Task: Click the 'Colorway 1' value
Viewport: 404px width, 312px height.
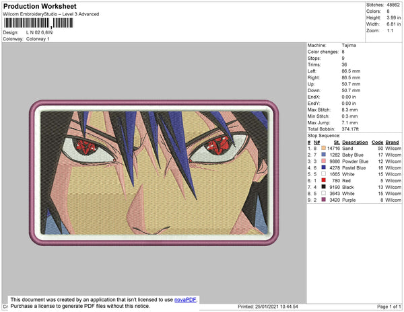Action: pos(38,39)
